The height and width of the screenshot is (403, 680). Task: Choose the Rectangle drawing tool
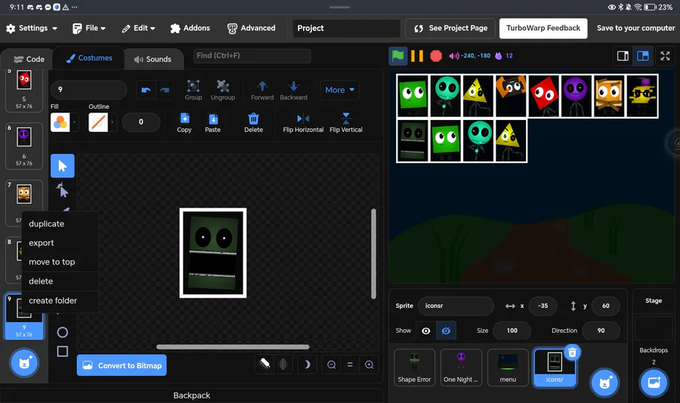pos(63,352)
